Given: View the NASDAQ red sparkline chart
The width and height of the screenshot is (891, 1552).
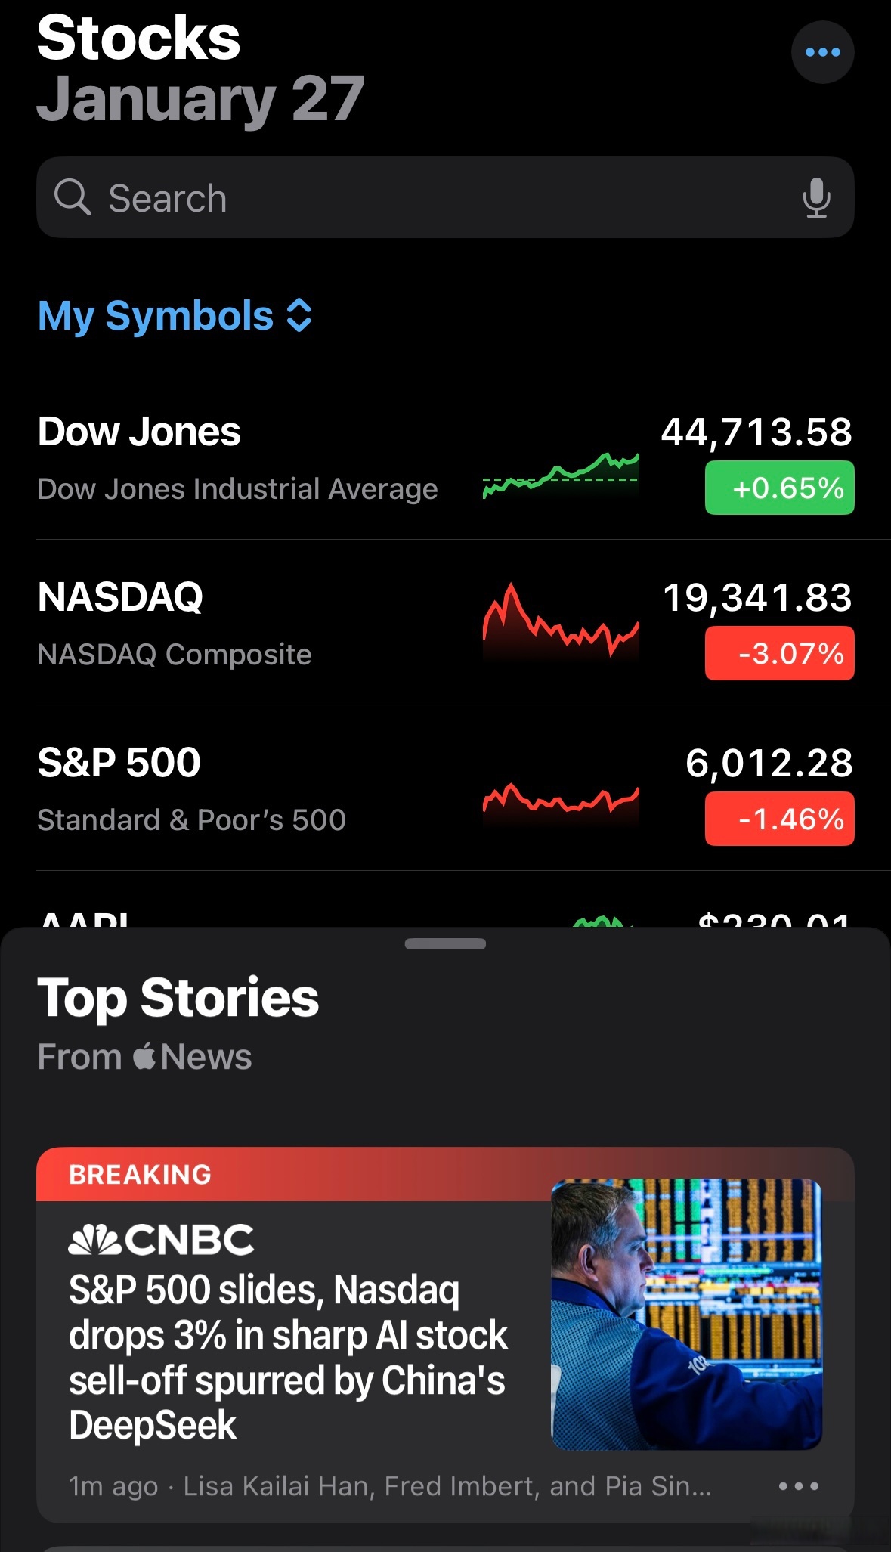Looking at the screenshot, I should [x=561, y=620].
